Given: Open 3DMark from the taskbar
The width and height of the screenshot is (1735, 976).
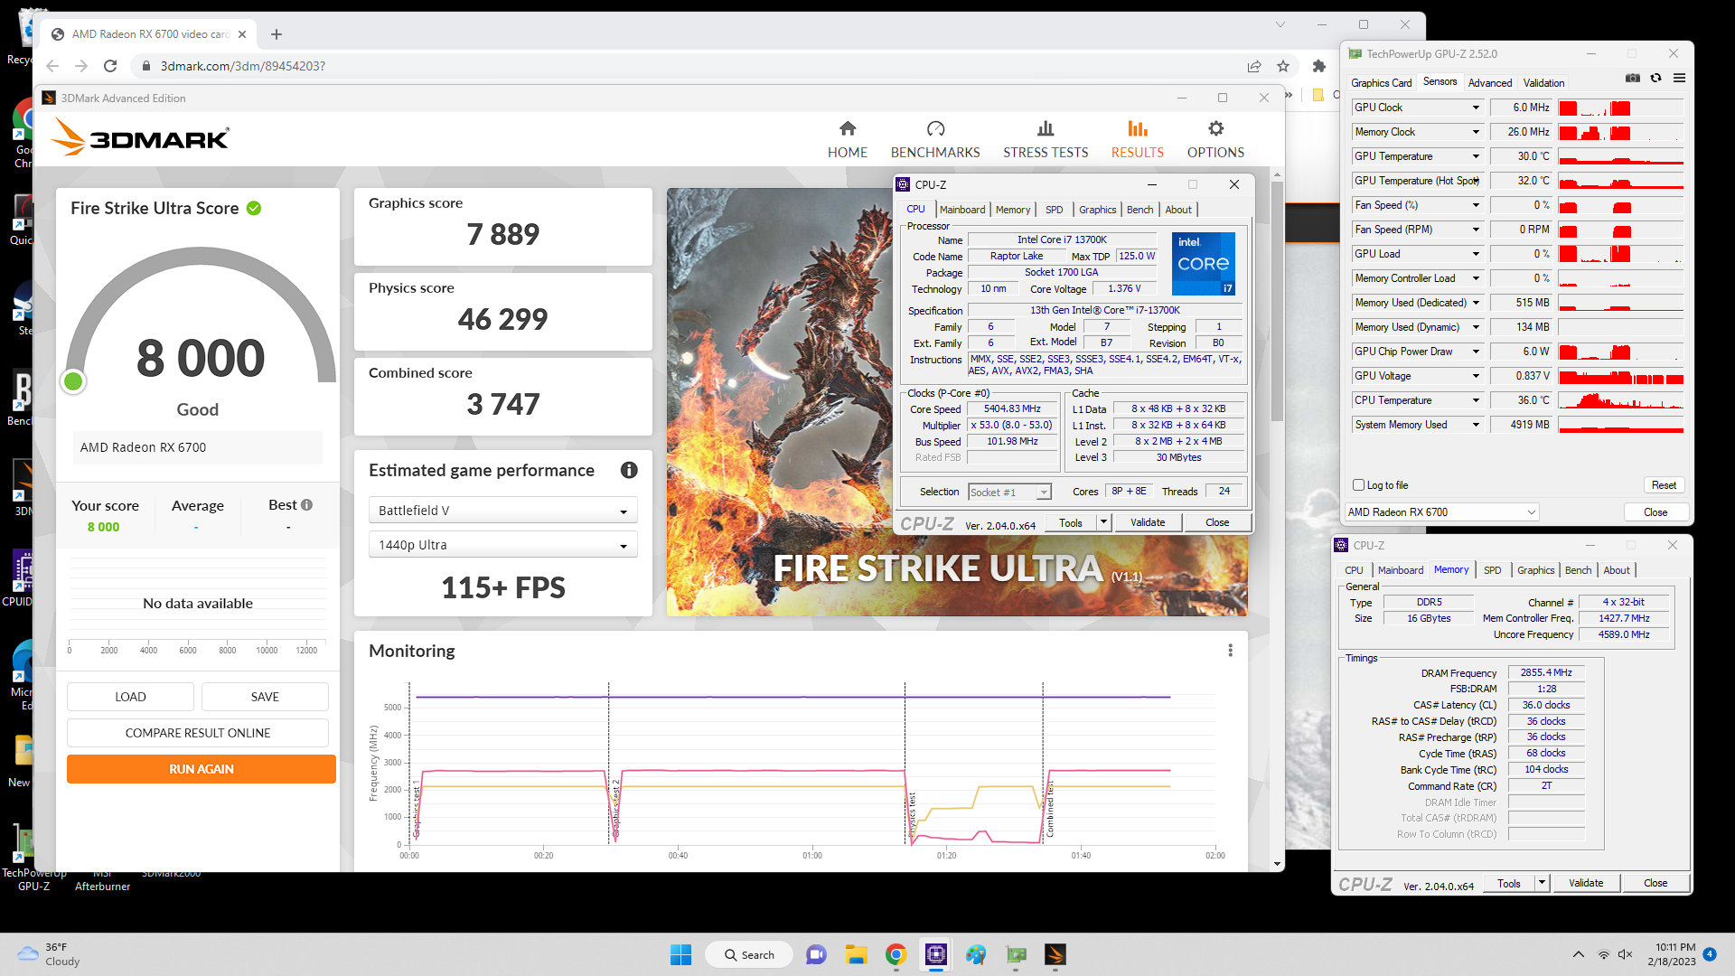Looking at the screenshot, I should click(x=1055, y=954).
